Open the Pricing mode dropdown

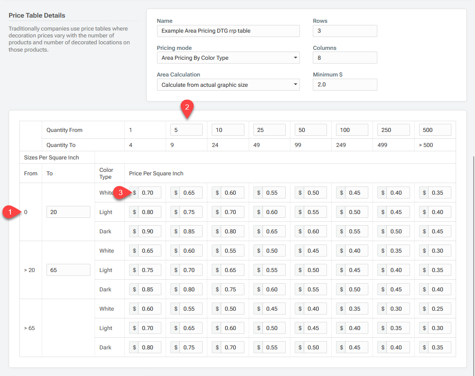[x=228, y=58]
